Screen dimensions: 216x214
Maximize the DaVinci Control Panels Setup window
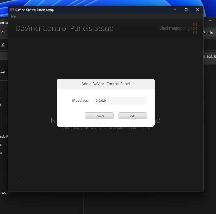point(186,10)
